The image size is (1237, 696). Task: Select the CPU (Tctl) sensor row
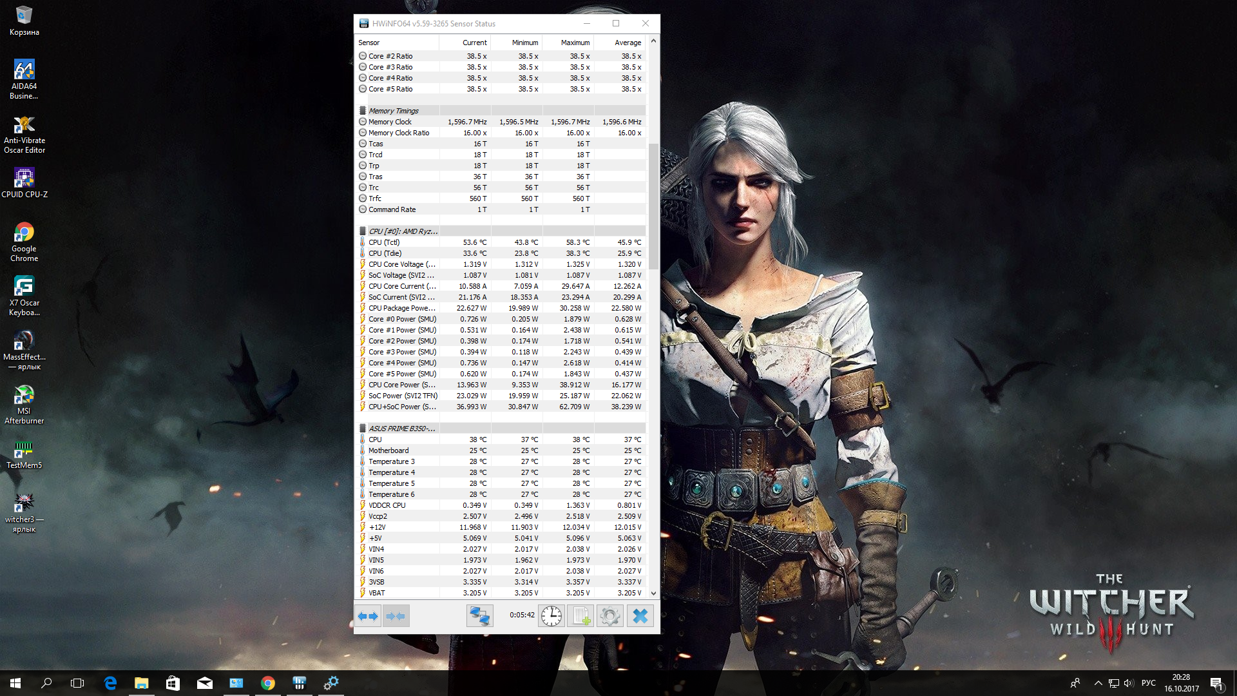point(384,242)
